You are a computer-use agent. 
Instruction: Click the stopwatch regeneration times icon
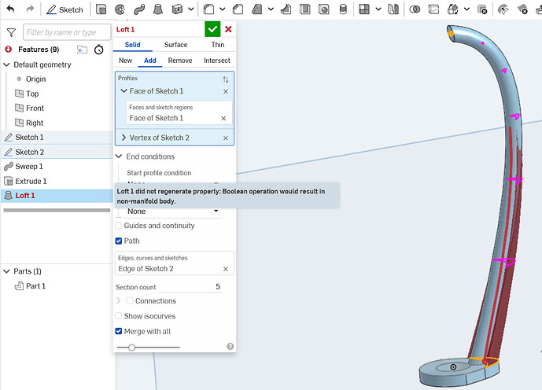[x=99, y=50]
